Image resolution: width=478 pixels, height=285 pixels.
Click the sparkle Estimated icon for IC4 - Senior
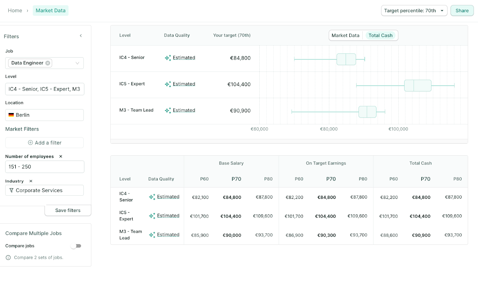[x=168, y=58]
